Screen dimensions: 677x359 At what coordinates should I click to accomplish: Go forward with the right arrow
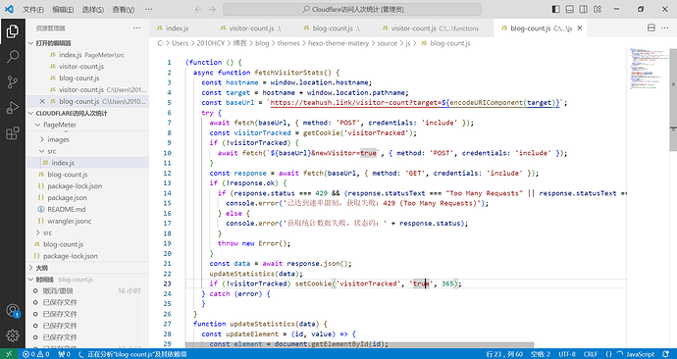point(212,9)
